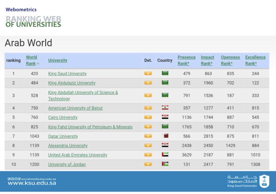Click UAE flag in Emirates University row

point(165,154)
